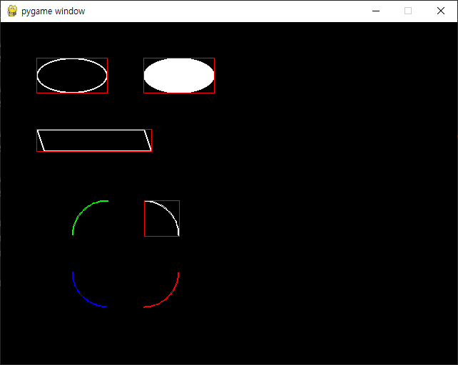Click the filled white ellipse

coord(179,76)
